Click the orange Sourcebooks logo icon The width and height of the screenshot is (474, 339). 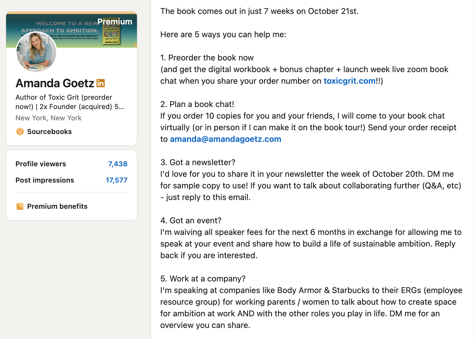pyautogui.click(x=20, y=132)
